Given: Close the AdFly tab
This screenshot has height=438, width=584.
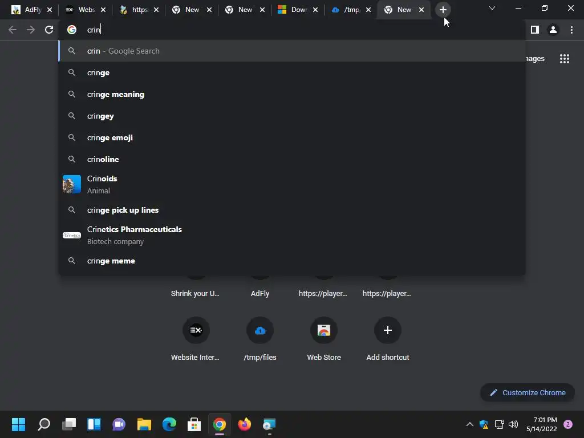Looking at the screenshot, I should tap(50, 10).
